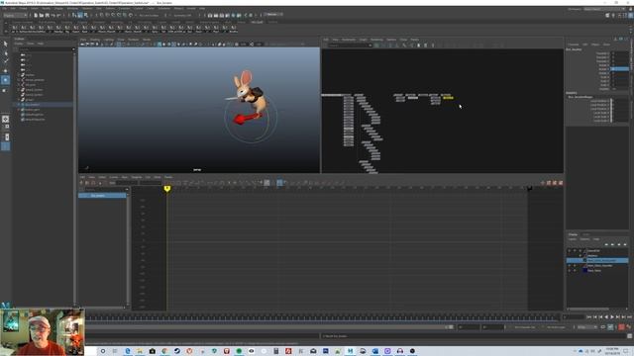The height and width of the screenshot is (356, 634).
Task: Open the viewport Shading menu
Action: [95, 40]
